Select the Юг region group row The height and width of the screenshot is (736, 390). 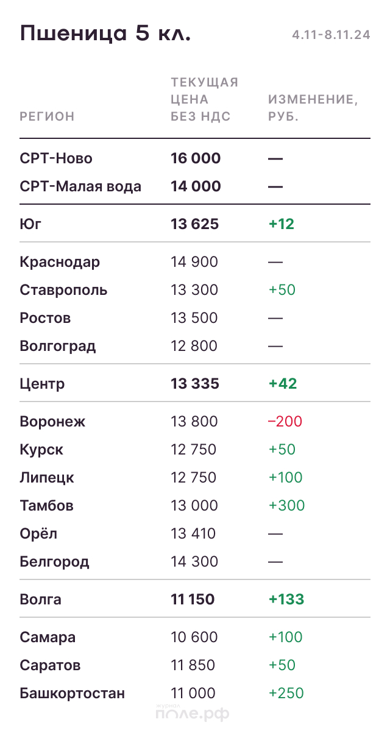pos(31,224)
